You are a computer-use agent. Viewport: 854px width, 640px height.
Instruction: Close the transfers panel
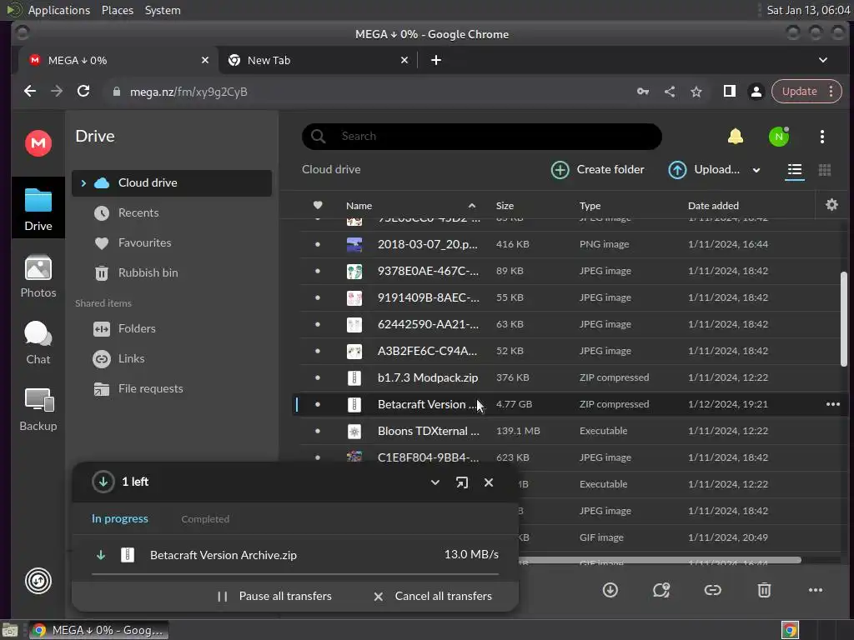coord(489,482)
